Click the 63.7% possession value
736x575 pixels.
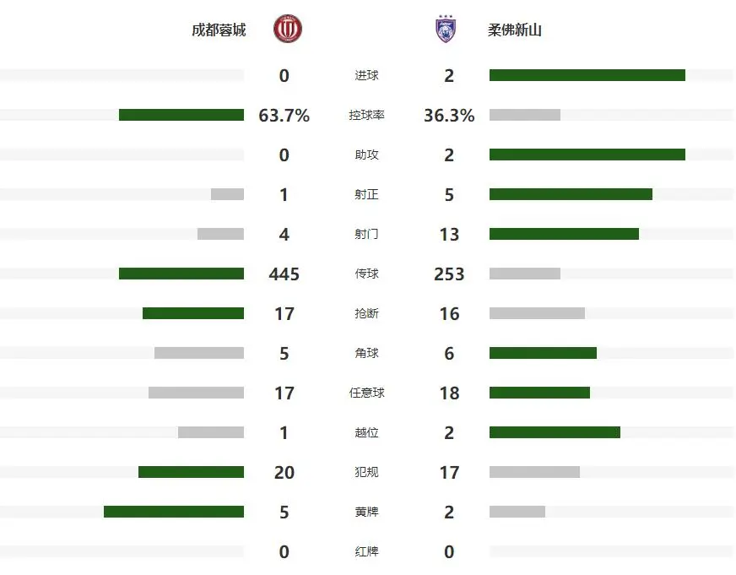coord(284,116)
